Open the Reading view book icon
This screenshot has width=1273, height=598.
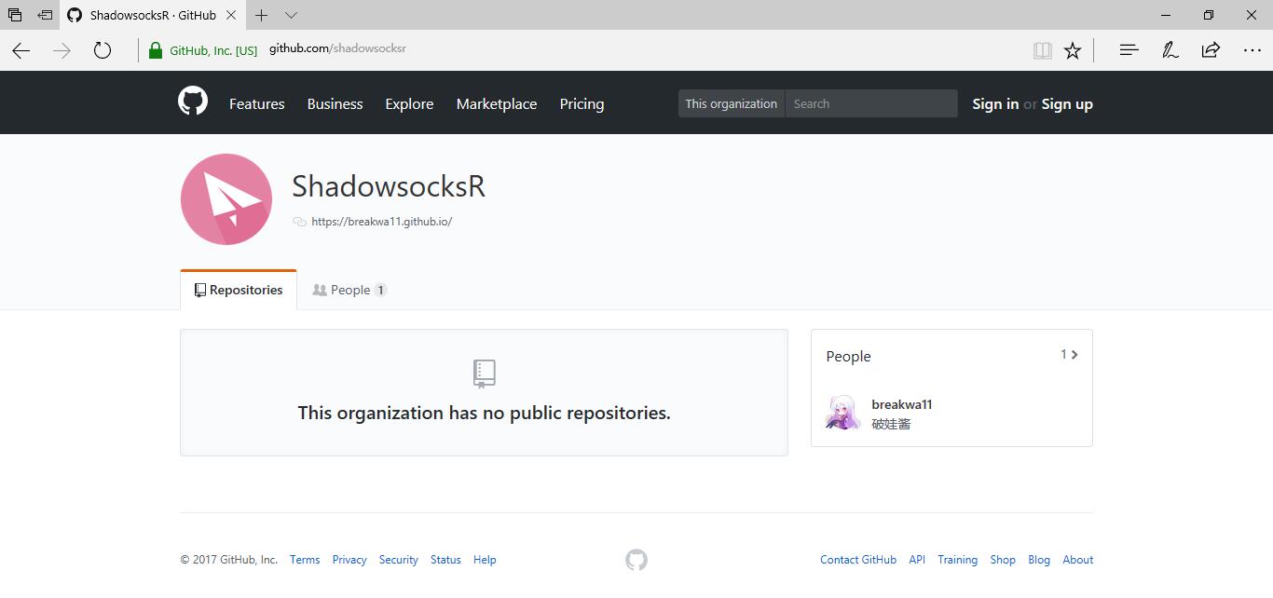tap(1043, 50)
